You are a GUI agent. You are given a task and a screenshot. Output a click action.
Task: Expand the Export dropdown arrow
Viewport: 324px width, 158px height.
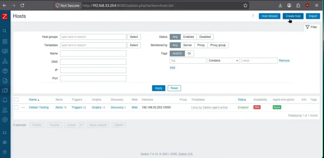point(82,125)
